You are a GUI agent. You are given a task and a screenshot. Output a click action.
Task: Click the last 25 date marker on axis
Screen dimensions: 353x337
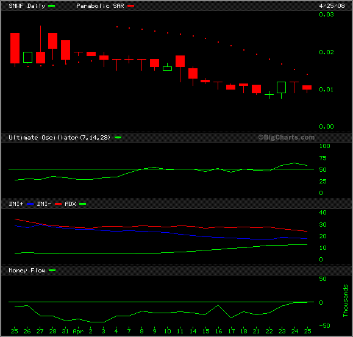click(x=307, y=331)
